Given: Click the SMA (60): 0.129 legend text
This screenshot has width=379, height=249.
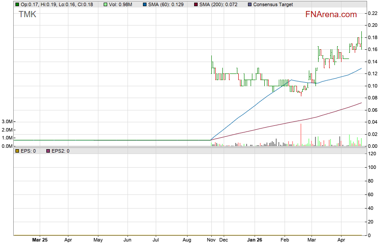Looking at the screenshot, I should [x=166, y=4].
